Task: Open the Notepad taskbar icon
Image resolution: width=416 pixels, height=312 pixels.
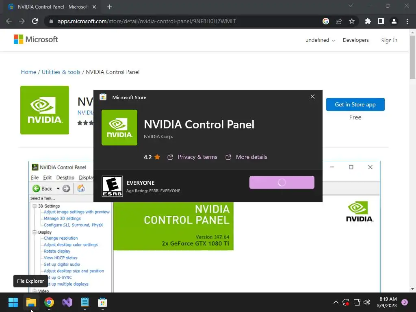Action: point(84,302)
